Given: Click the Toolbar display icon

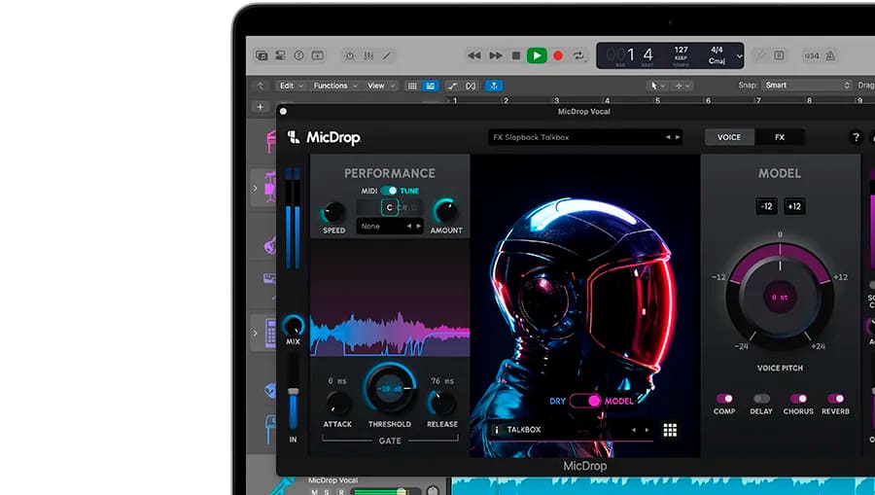Looking at the screenshot, I should 318,55.
